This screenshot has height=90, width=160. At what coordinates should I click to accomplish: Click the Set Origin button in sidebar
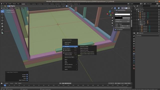click(x=122, y=28)
